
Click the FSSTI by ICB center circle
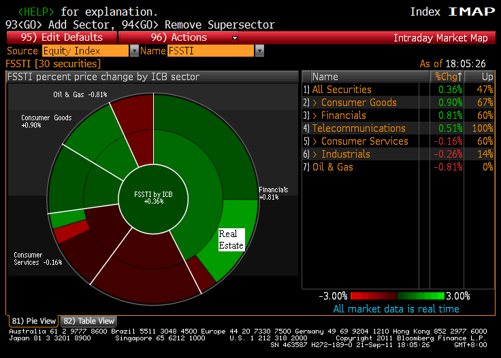point(144,197)
